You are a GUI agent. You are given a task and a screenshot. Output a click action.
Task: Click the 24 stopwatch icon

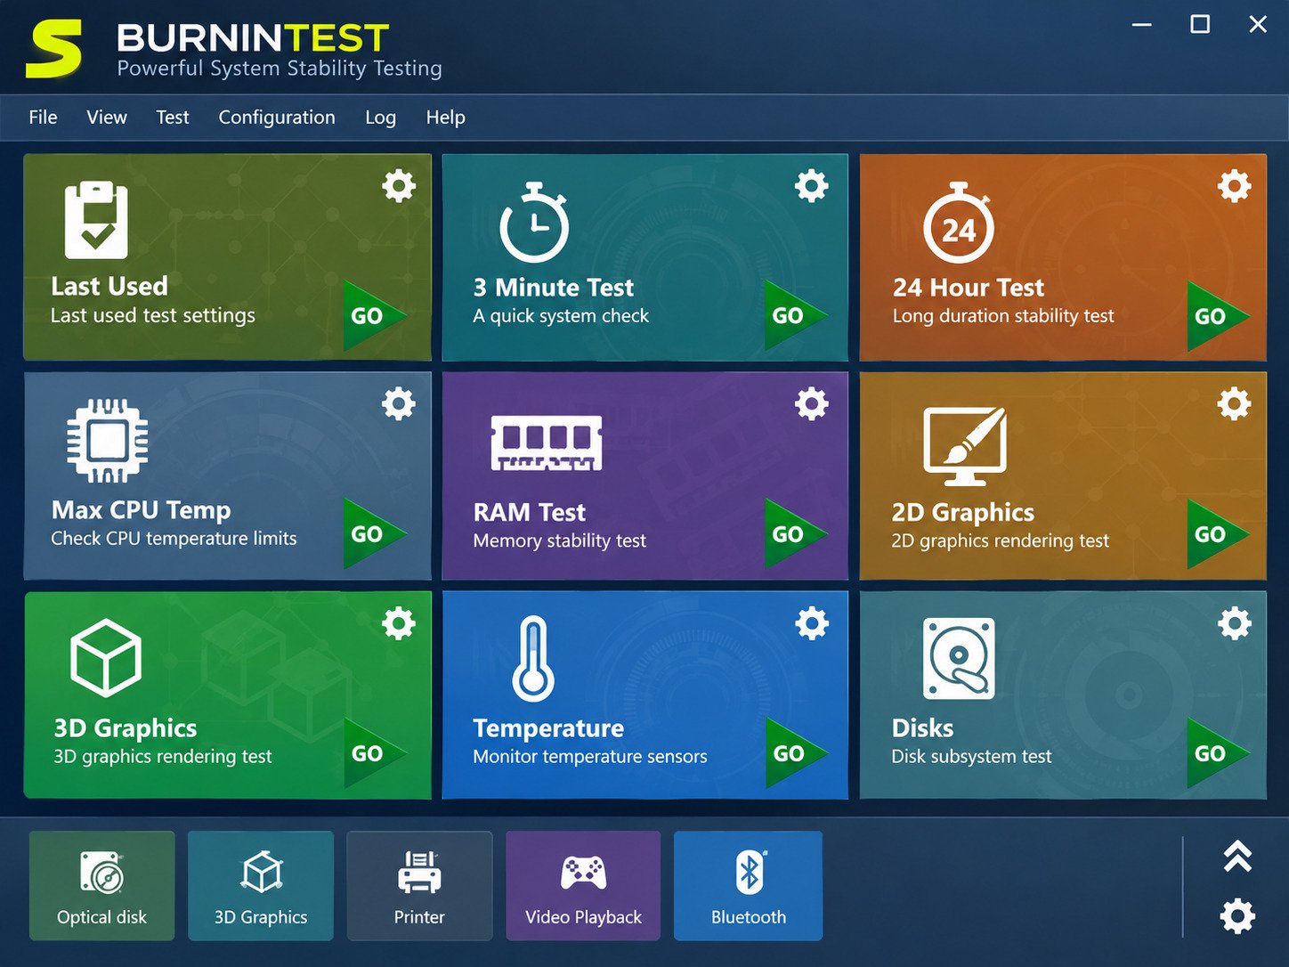tap(959, 223)
